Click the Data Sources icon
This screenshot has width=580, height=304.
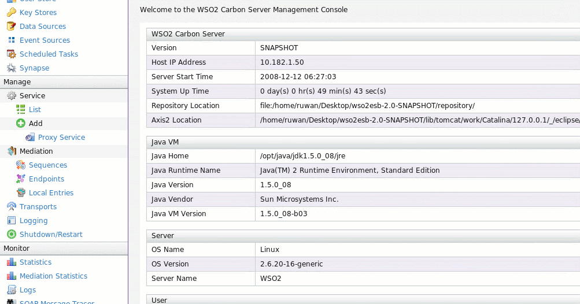[12, 26]
